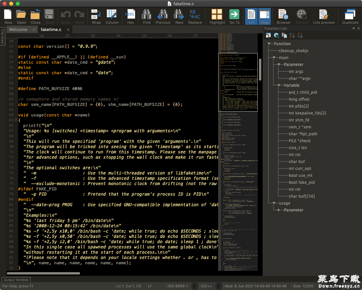
Task: Click the Save floppy disk icon
Action: point(49,16)
